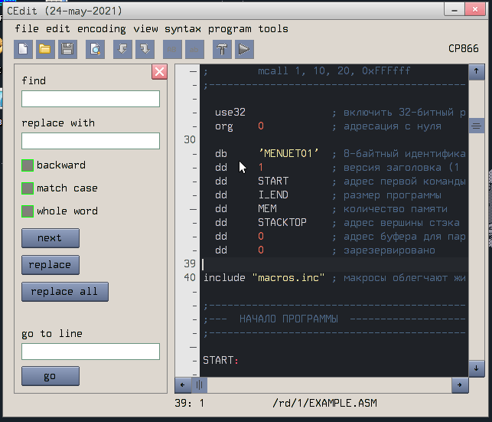Open the encoding menu

pos(101,29)
